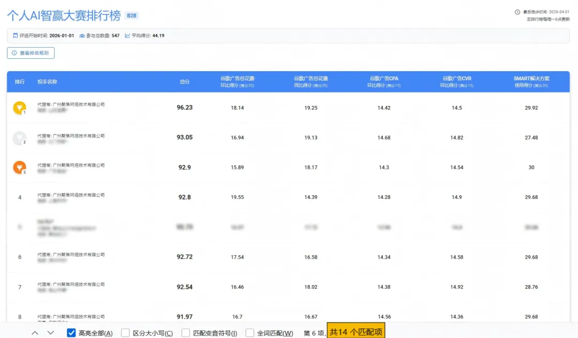Click the B2B badge next to title
The image size is (578, 338).
click(131, 16)
